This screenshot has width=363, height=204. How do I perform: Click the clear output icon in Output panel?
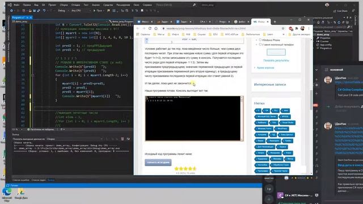coord(123,139)
